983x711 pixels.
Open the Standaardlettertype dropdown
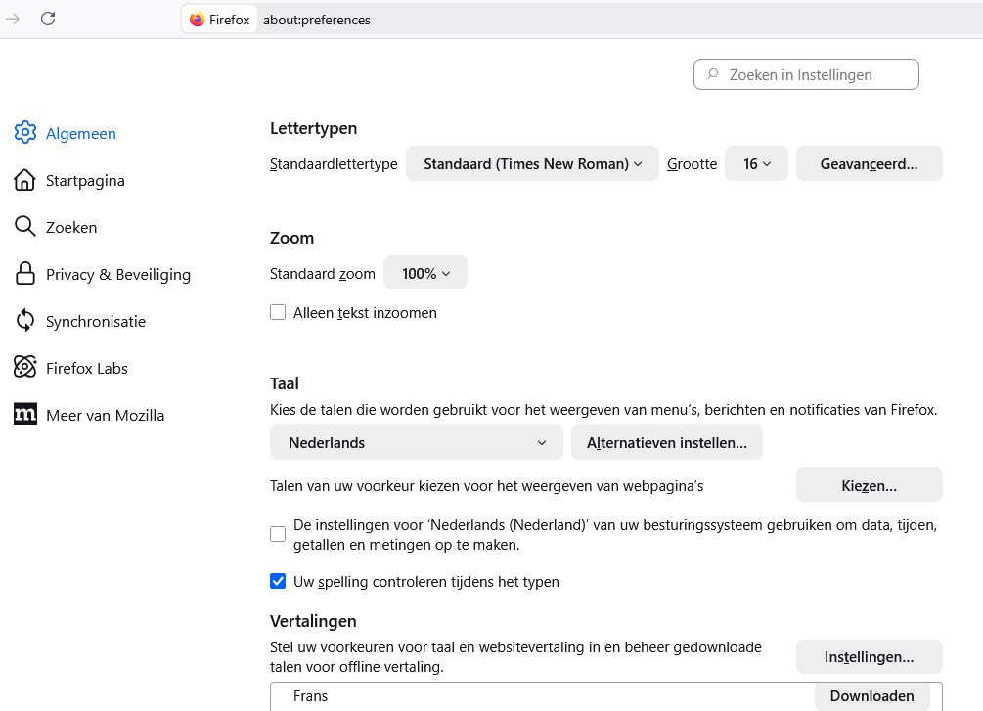[x=532, y=164]
